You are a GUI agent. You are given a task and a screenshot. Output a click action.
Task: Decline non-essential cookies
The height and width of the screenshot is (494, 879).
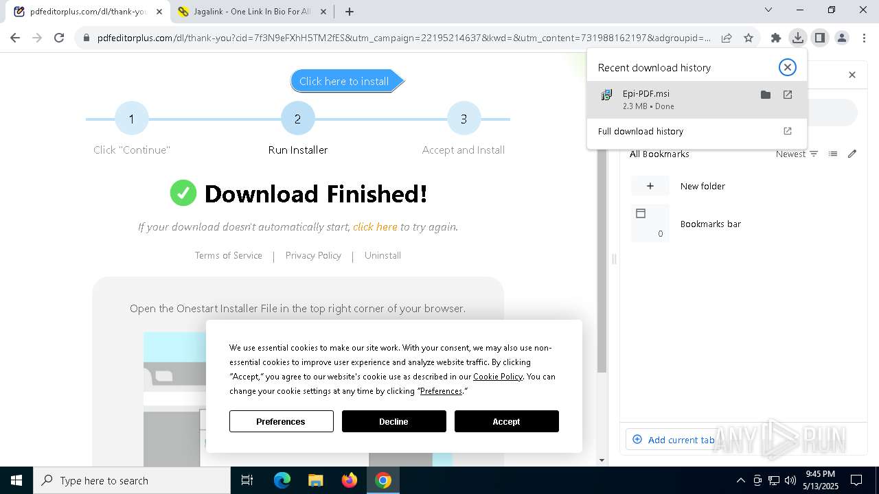click(x=394, y=421)
